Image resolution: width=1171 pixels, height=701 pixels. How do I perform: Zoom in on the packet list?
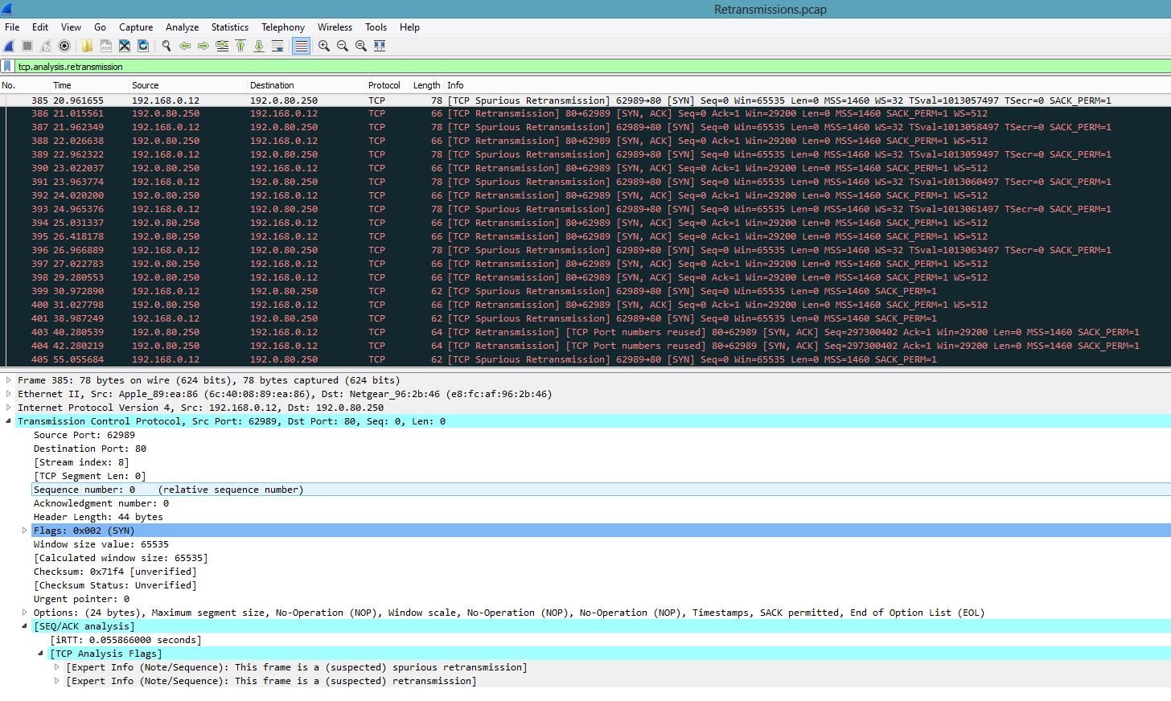324,46
